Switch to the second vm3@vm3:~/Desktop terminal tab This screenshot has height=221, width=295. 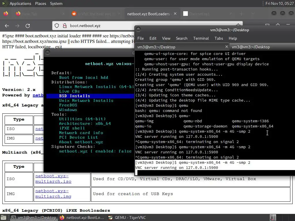point(262,47)
